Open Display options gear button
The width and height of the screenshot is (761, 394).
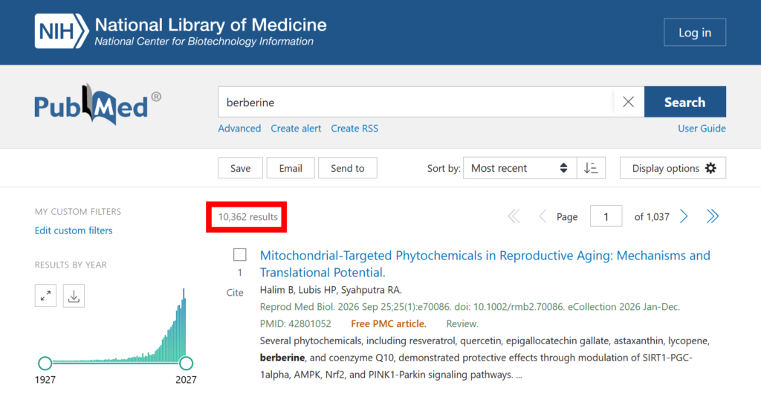(x=673, y=168)
